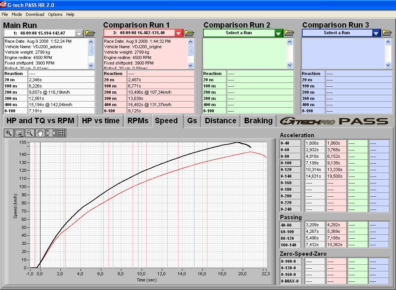Click the 0-100-0 Zero-Speed-Zero row label

click(290, 261)
